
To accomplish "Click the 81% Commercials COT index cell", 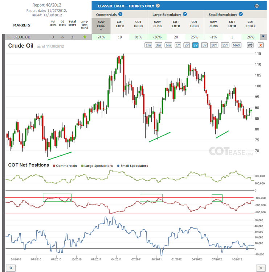I will coord(138,37).
